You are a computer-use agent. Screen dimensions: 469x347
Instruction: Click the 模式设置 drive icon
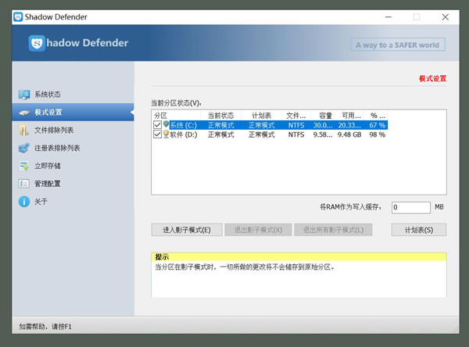pos(24,113)
